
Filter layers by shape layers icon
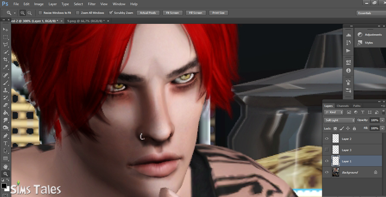[370, 112]
